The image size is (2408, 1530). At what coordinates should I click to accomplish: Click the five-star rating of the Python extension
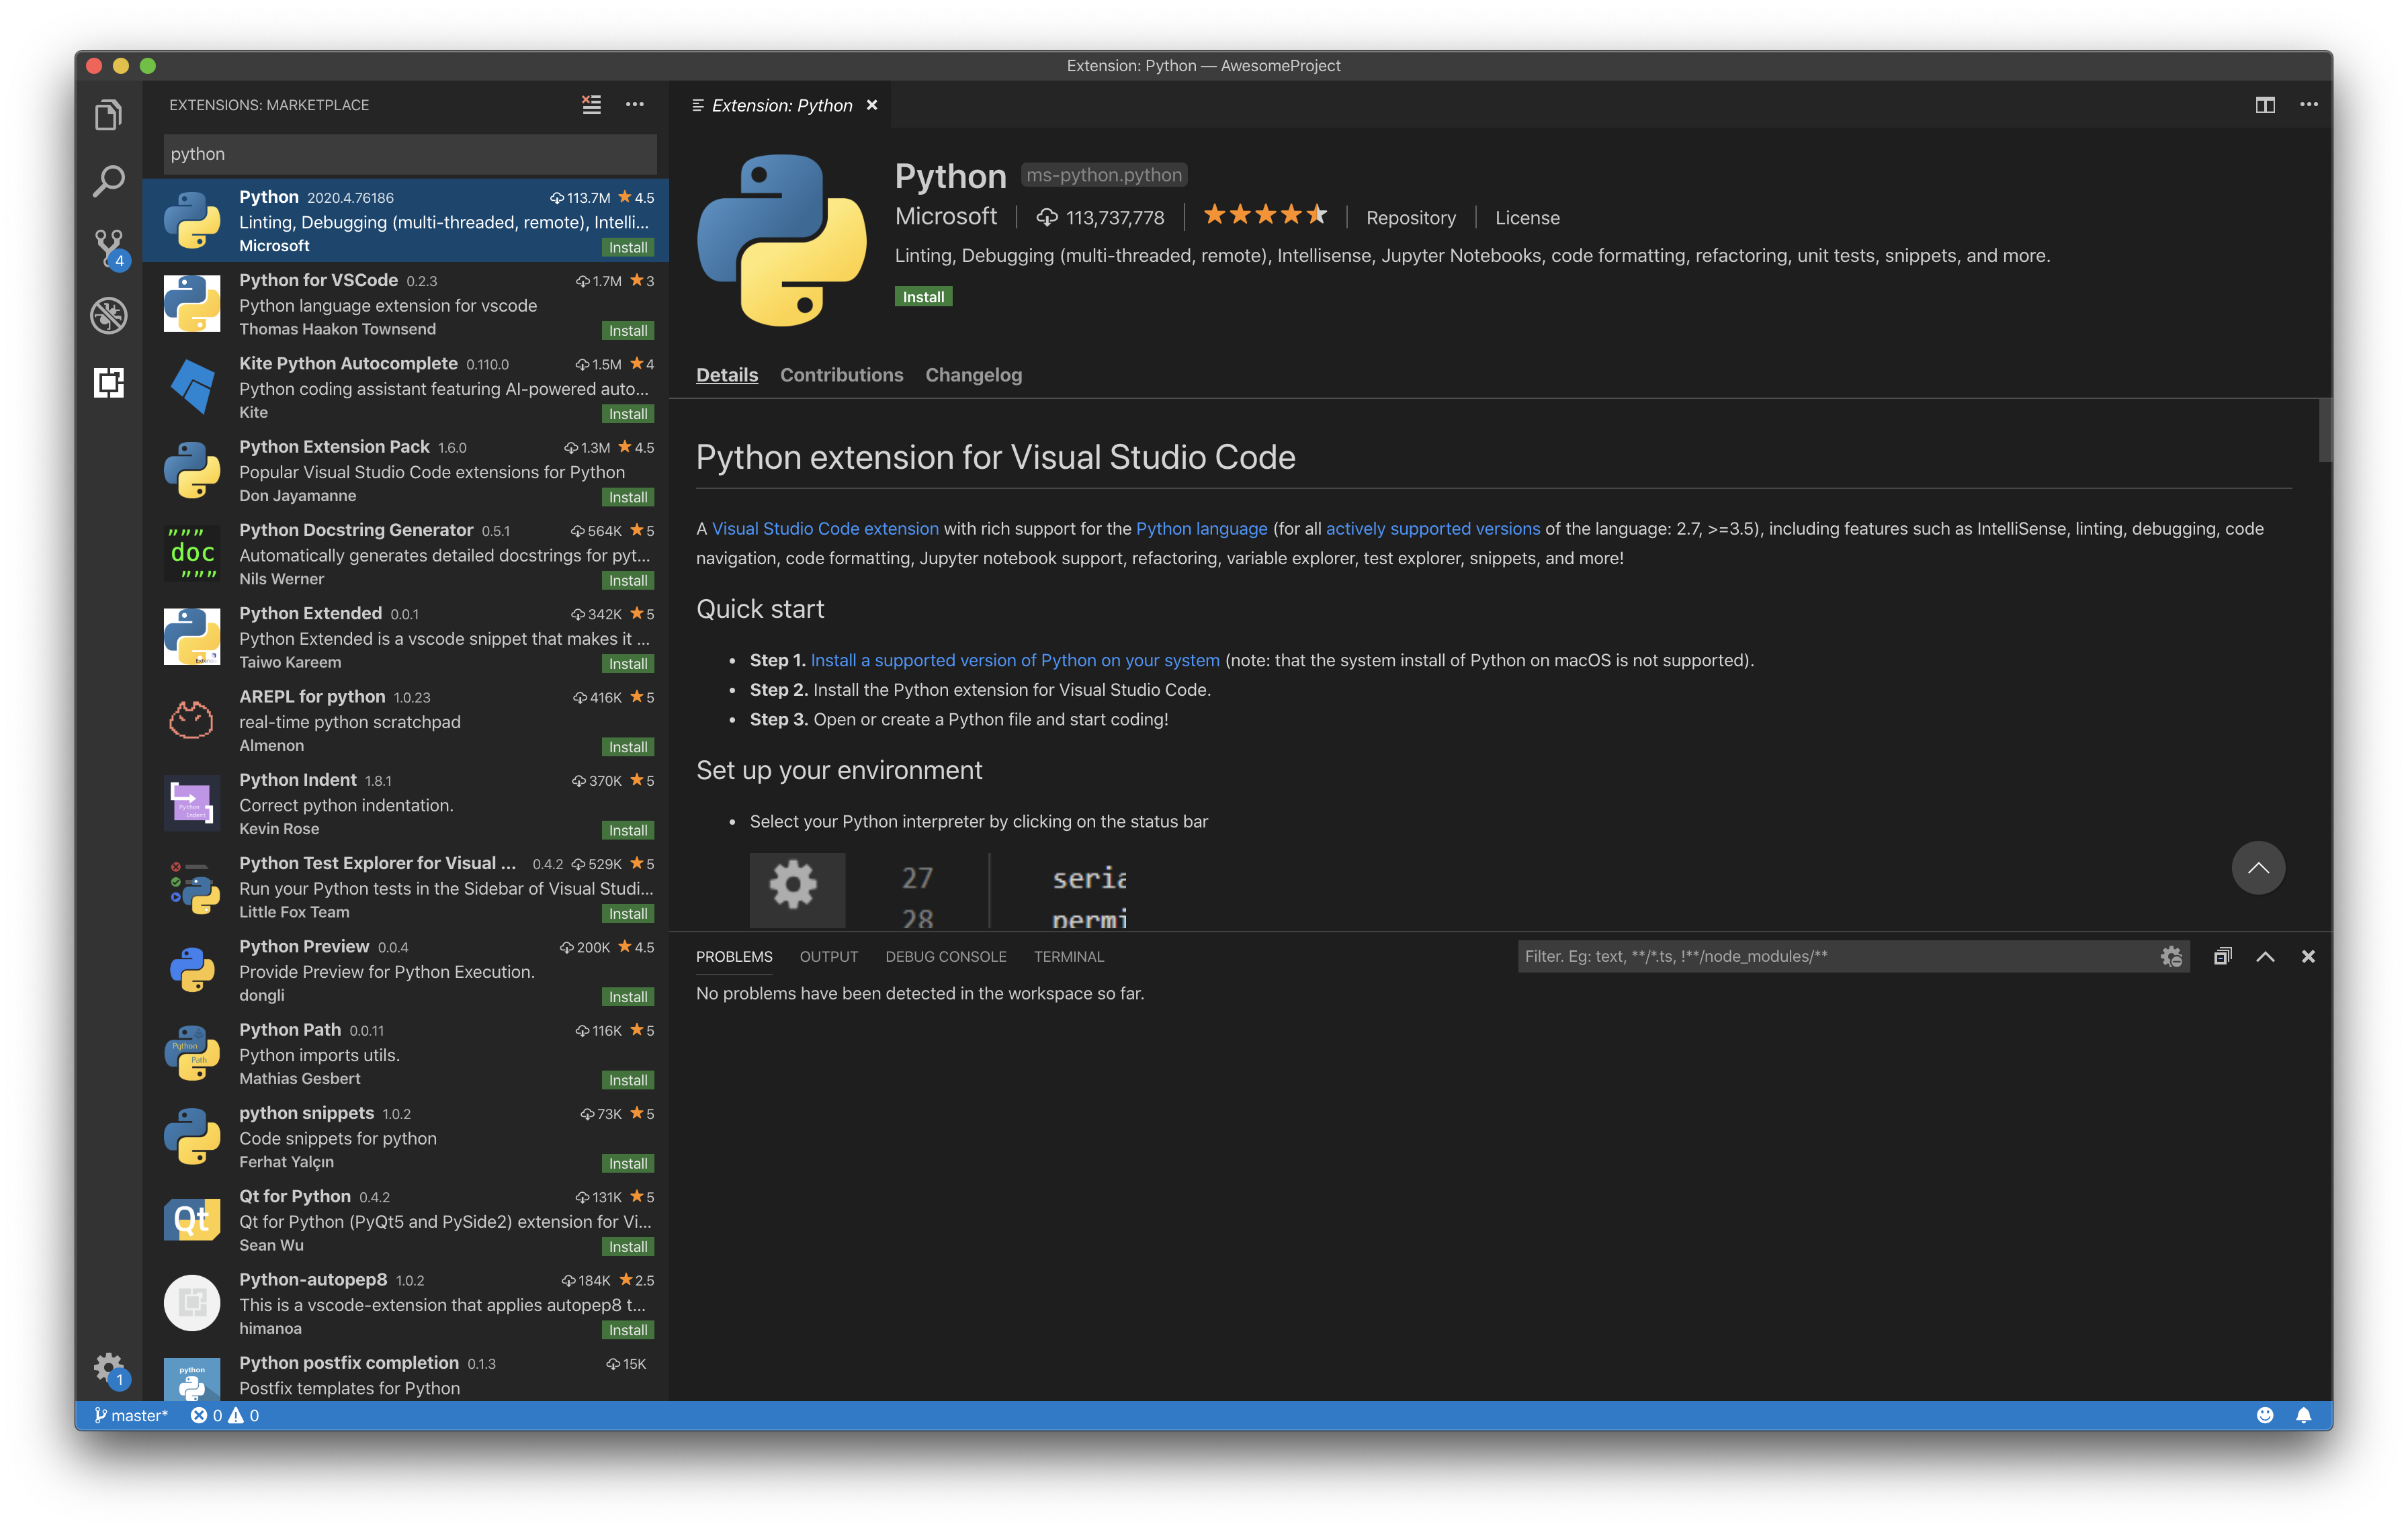click(1265, 215)
